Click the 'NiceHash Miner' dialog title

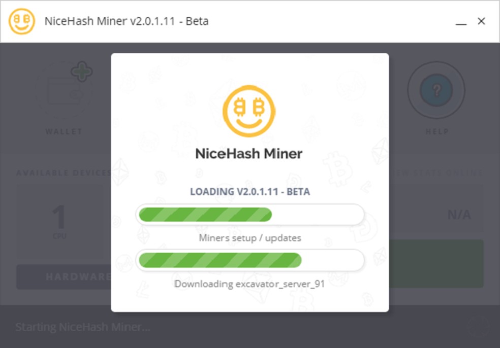click(x=248, y=154)
